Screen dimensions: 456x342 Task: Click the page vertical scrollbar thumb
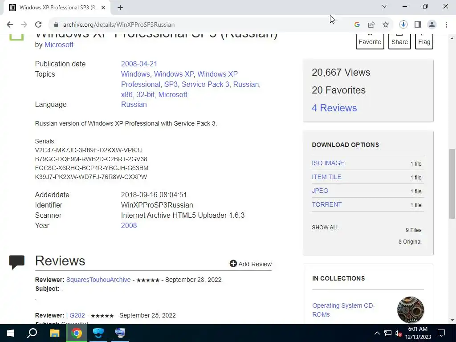point(452,183)
